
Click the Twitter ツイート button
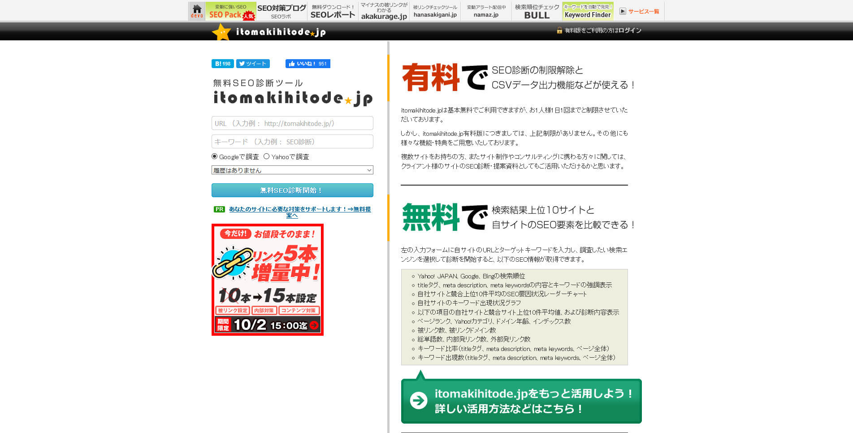tap(253, 64)
